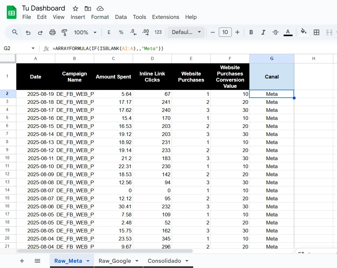Toggle italic formatting

pos(263,32)
